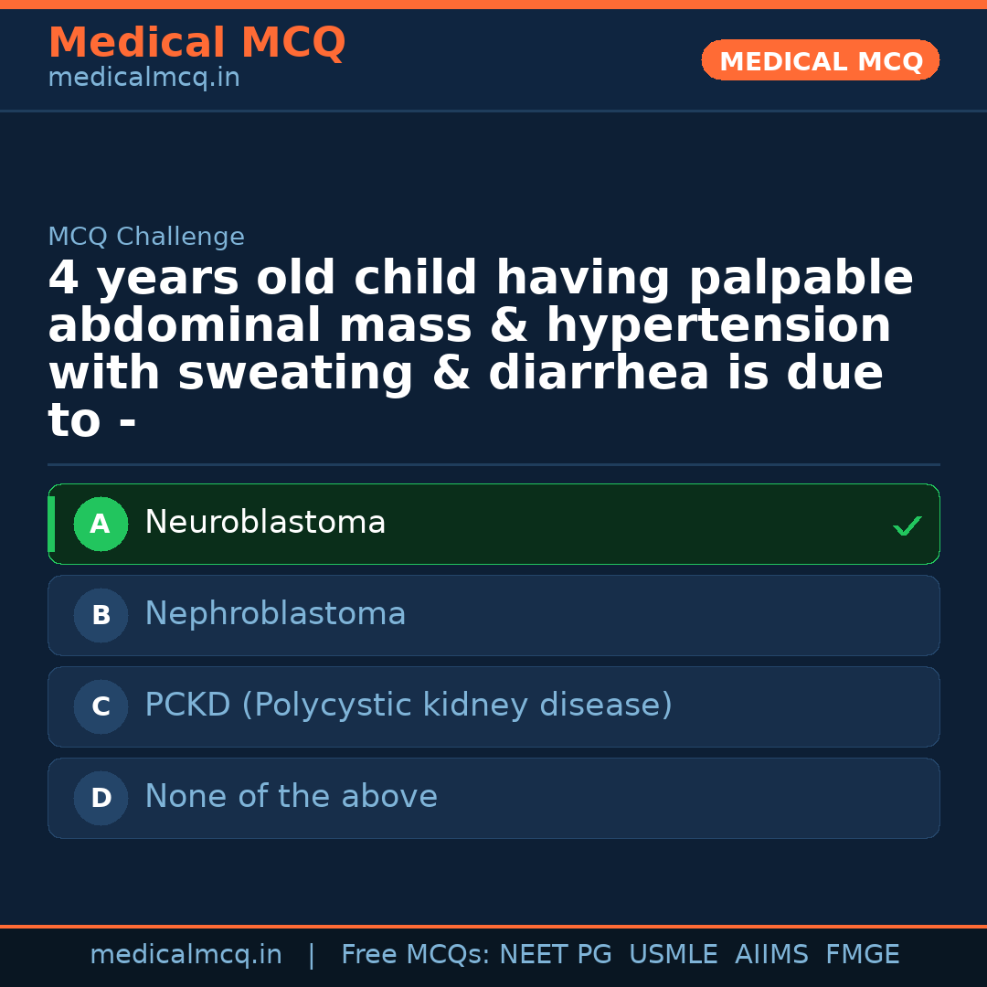Click the AIIMS footer label
This screenshot has height=987, width=987.
(x=771, y=955)
